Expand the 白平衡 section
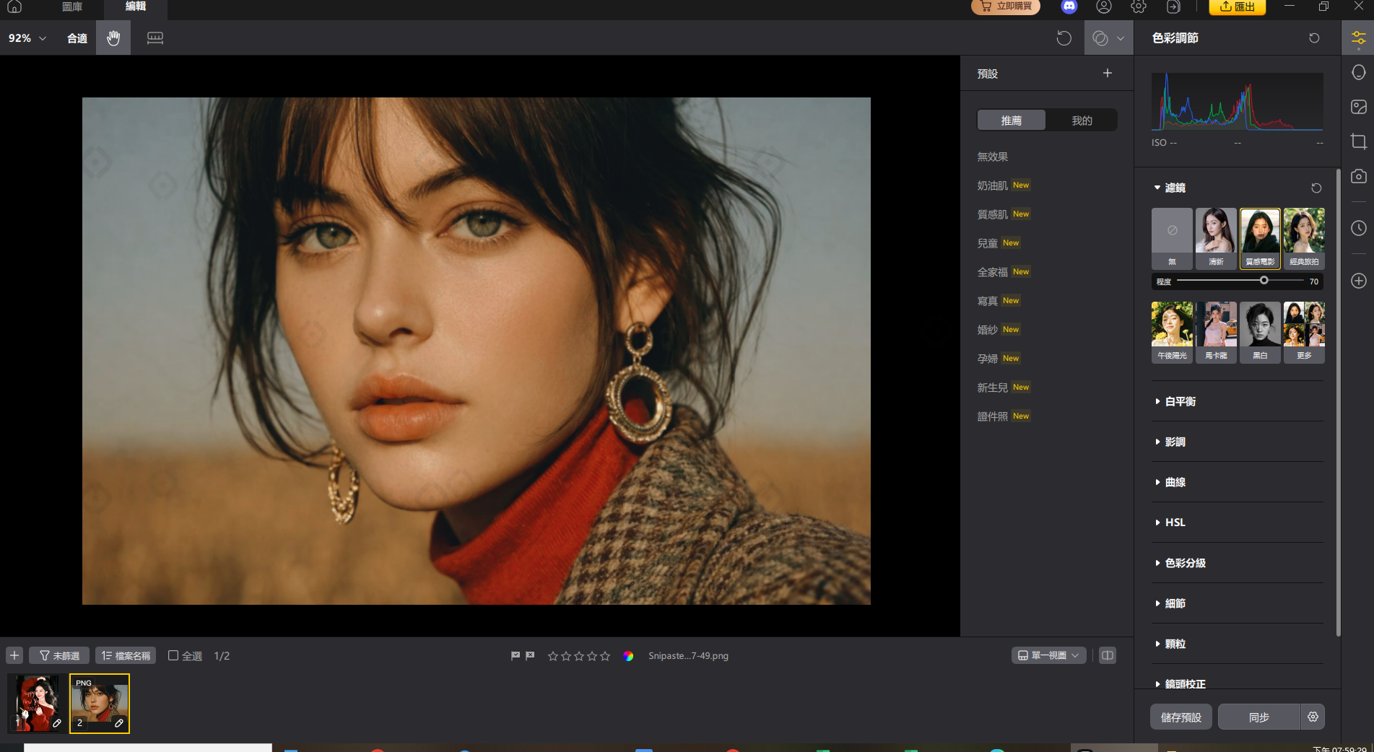 (1180, 401)
